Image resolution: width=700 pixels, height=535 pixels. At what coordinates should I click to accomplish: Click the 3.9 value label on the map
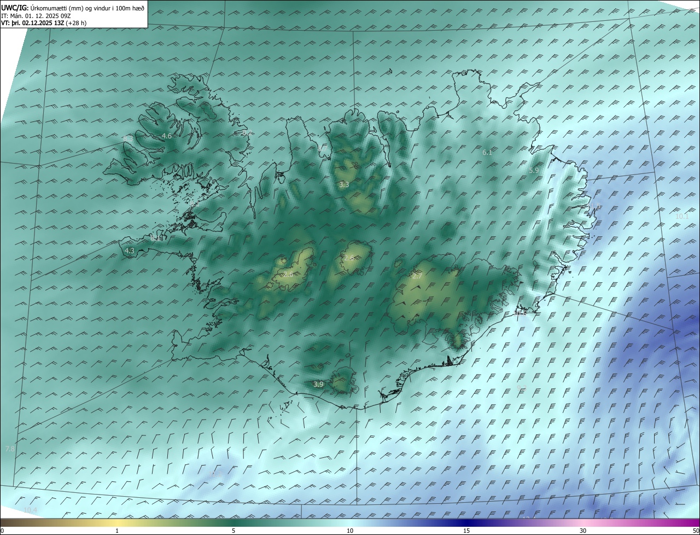(319, 385)
